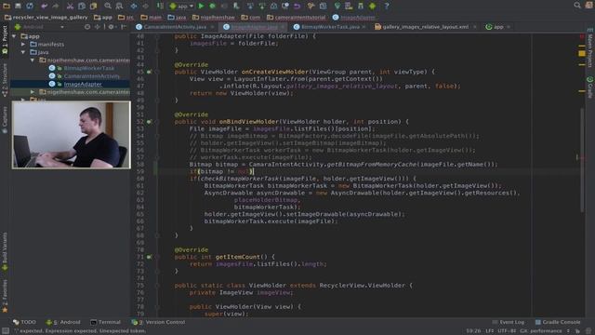Click the Open folder toolbar icon
Image resolution: width=595 pixels, height=335 pixels.
pyautogui.click(x=7, y=6)
